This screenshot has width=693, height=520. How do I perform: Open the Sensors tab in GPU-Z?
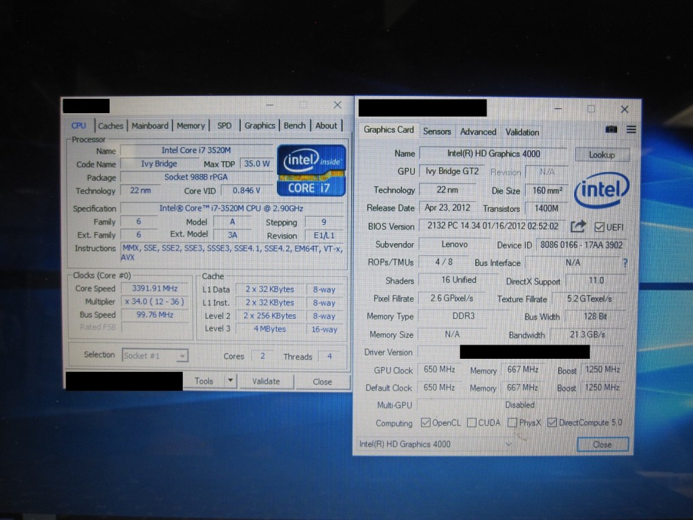437,131
